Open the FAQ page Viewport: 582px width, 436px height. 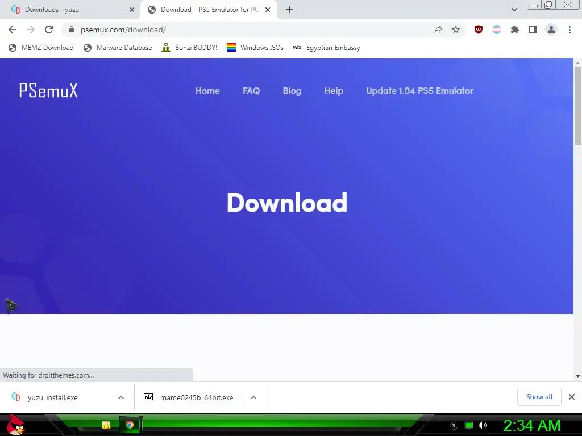point(251,91)
